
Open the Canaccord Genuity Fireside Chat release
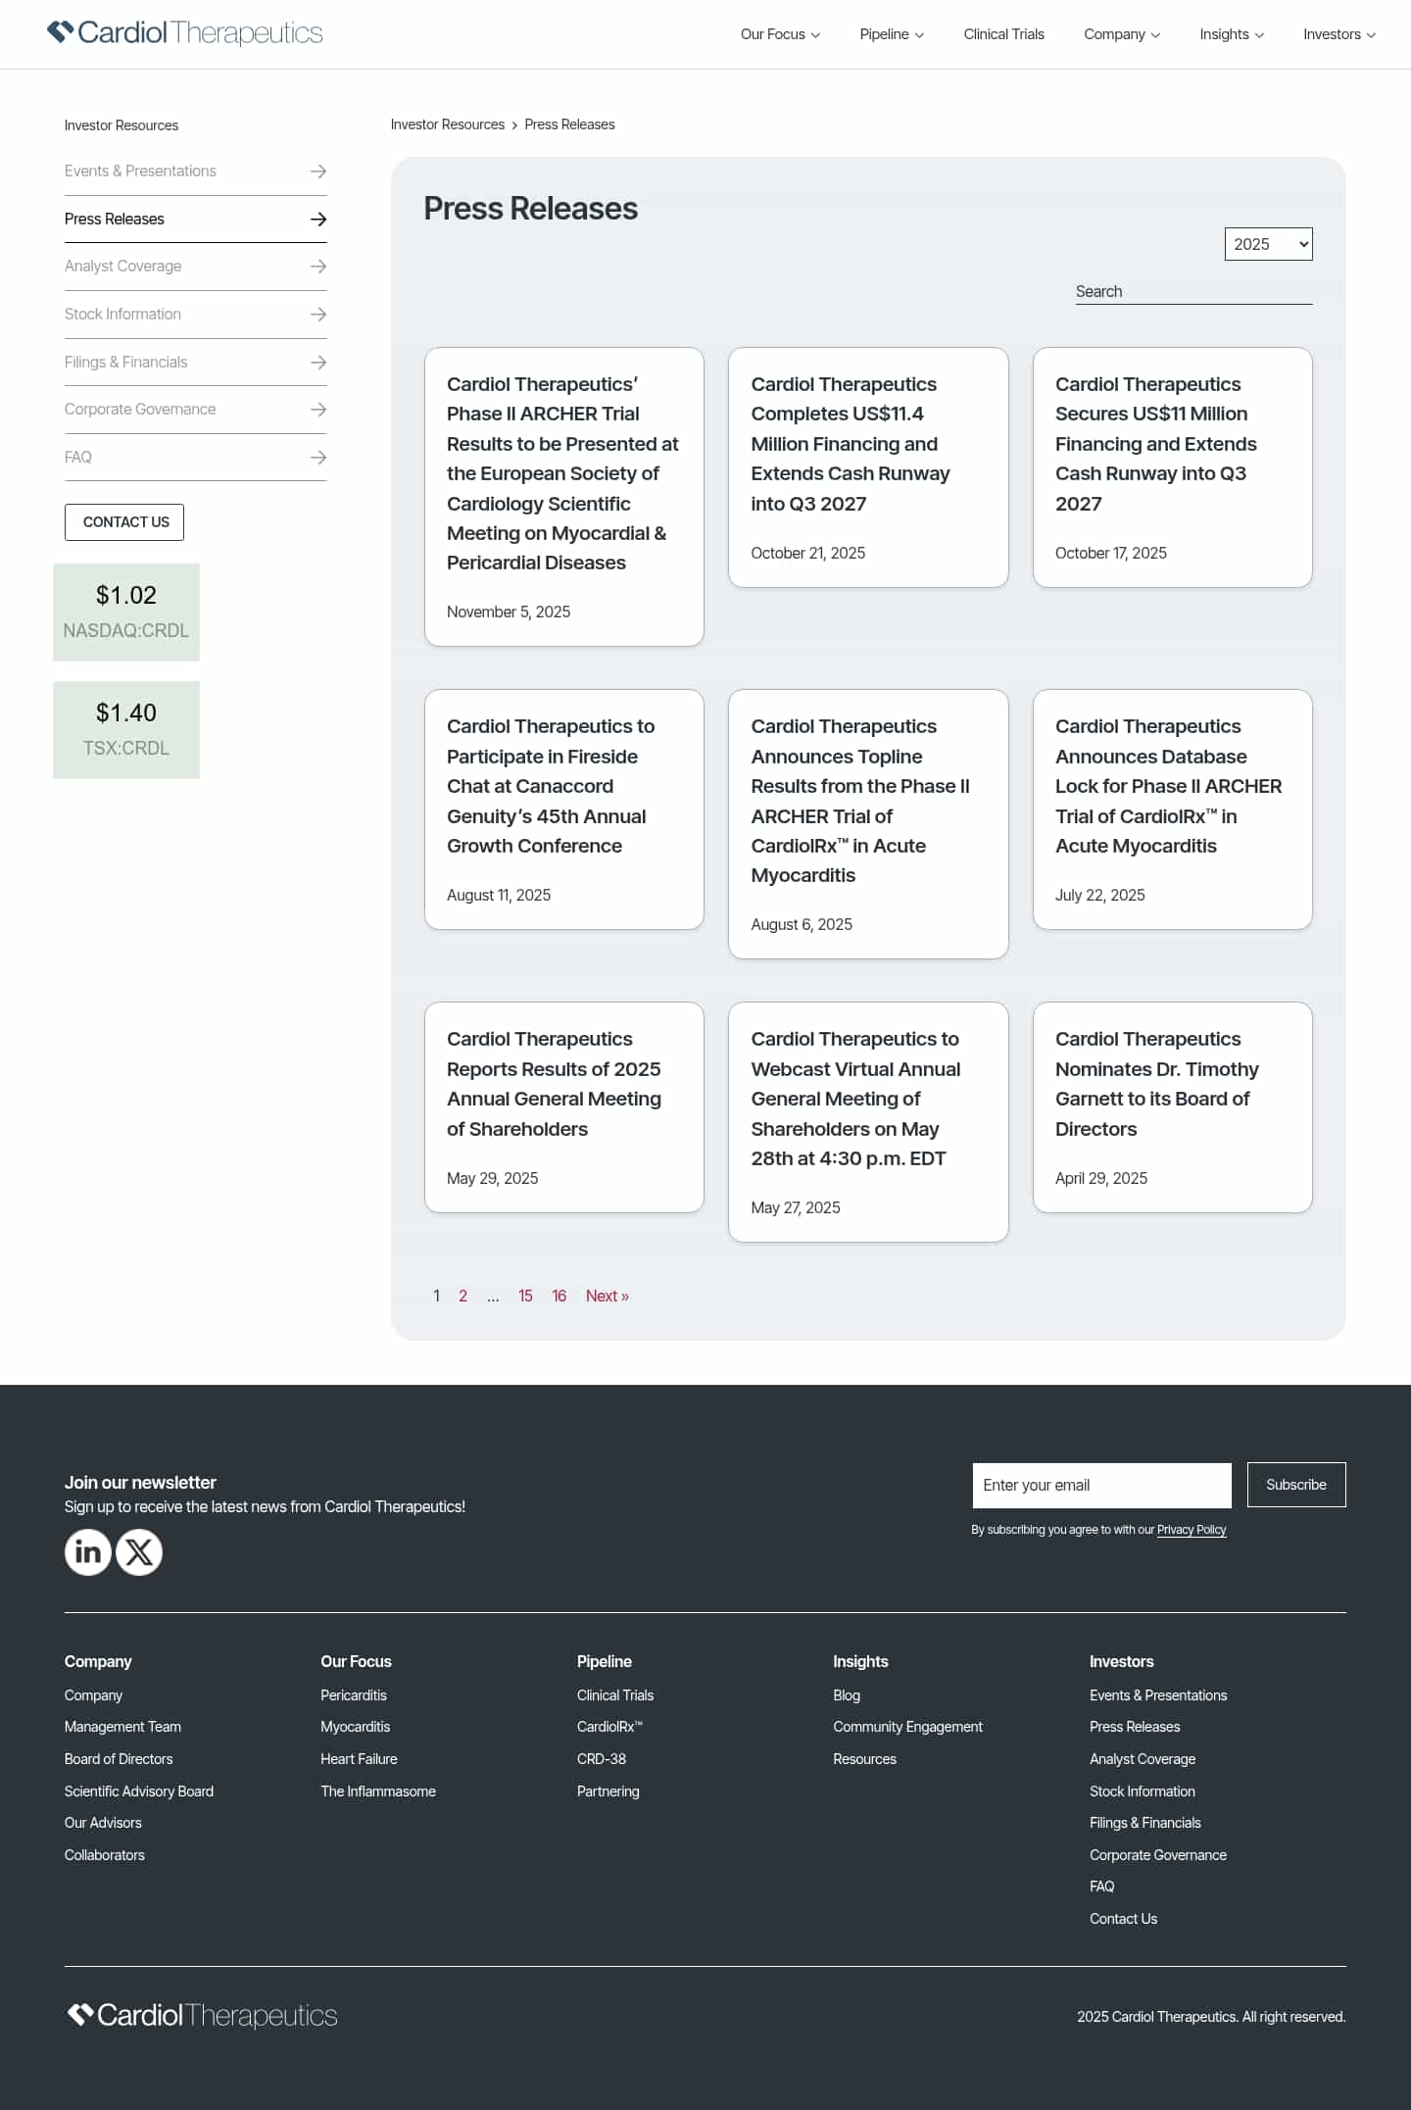point(564,810)
